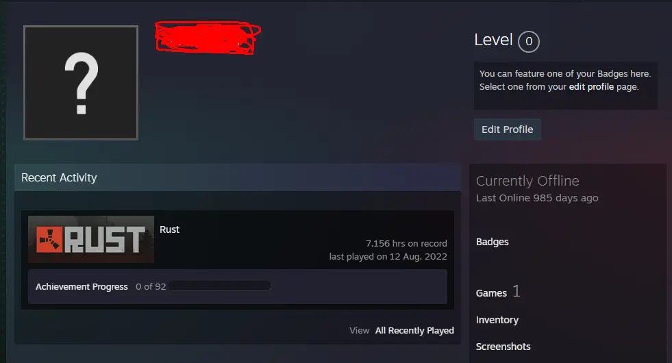Click the Rust game title text
The image size is (672, 363).
(x=169, y=229)
